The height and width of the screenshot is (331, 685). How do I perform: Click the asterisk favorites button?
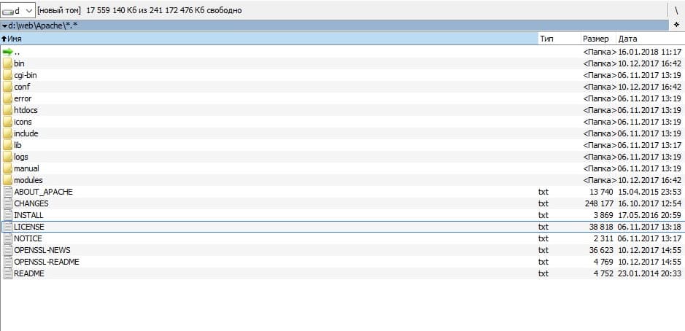677,26
